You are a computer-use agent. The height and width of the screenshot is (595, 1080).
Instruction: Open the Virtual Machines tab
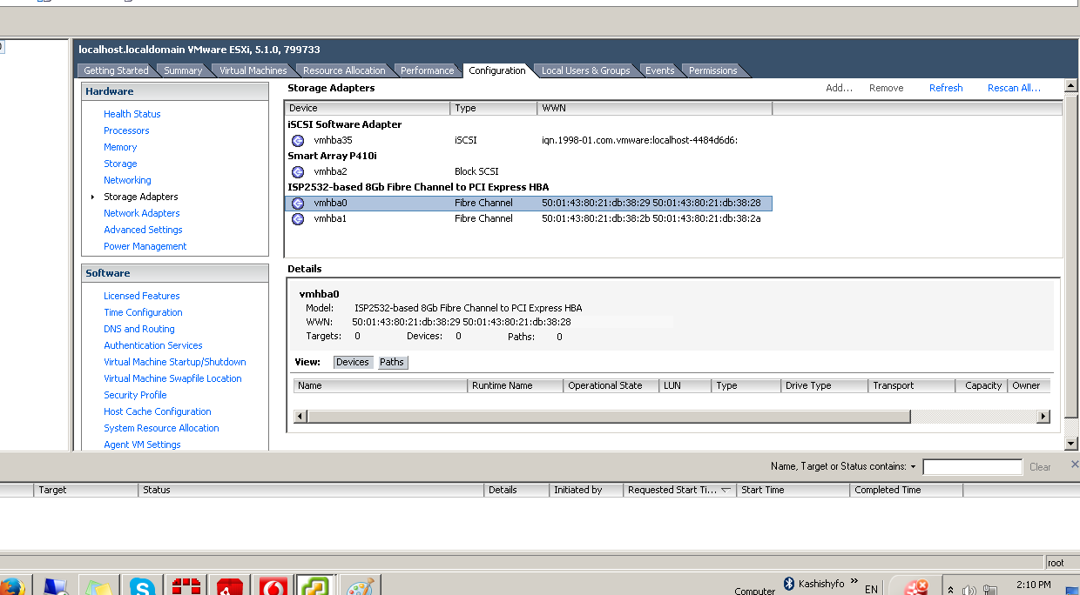(x=253, y=70)
